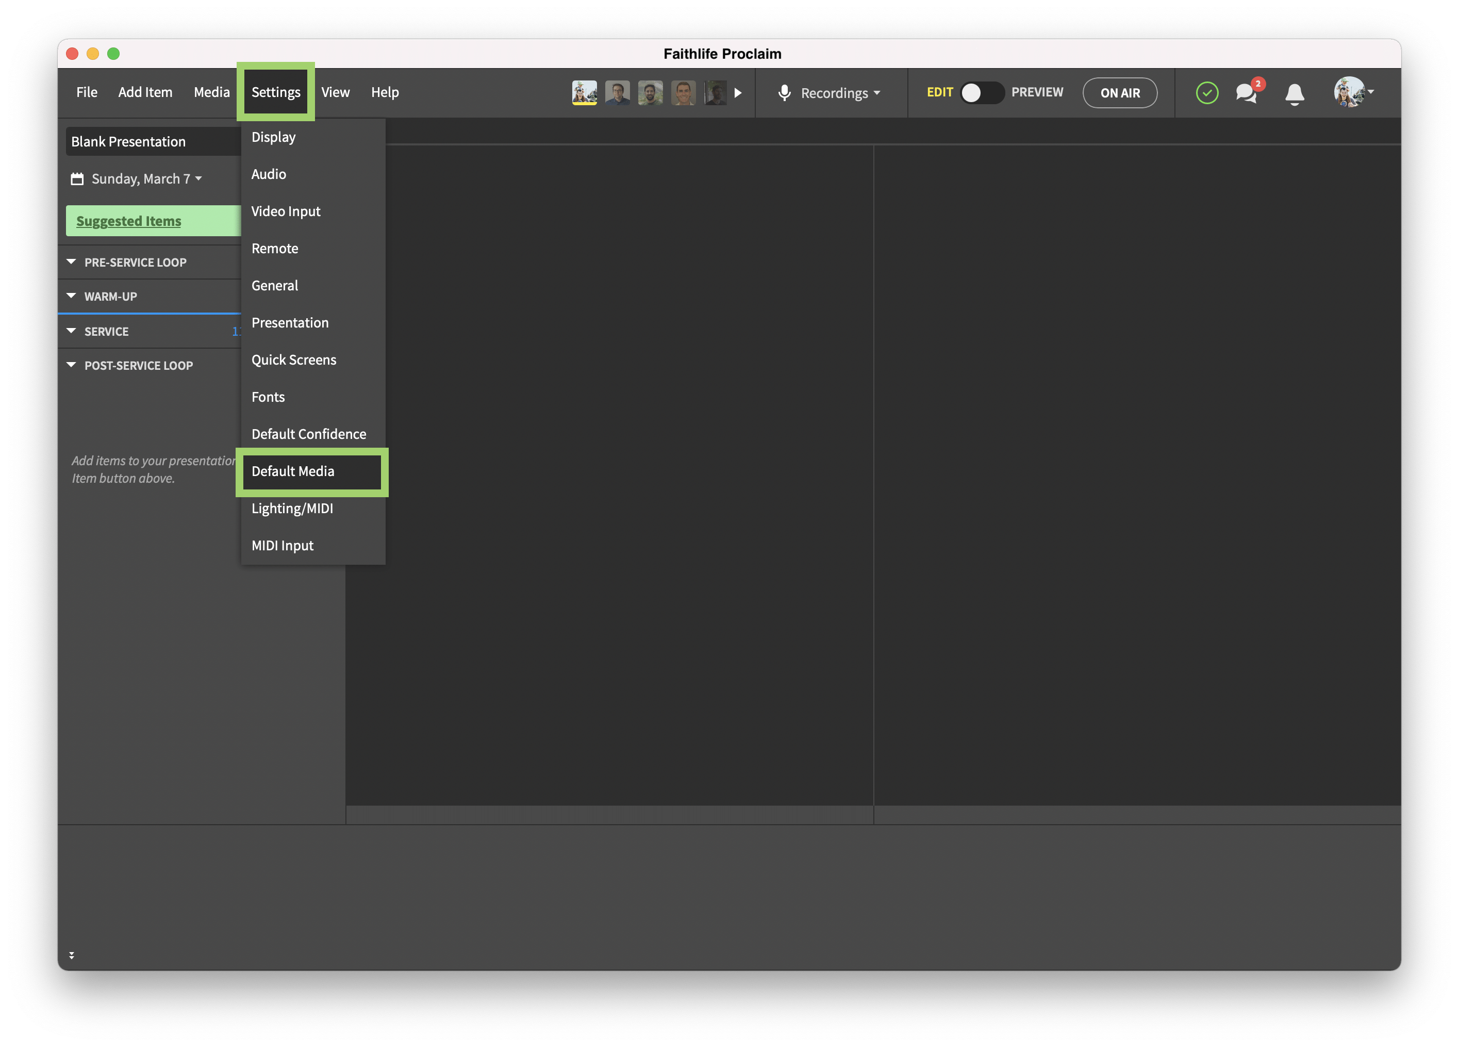This screenshot has height=1047, width=1459.
Task: Open Fonts settings
Action: coord(313,397)
